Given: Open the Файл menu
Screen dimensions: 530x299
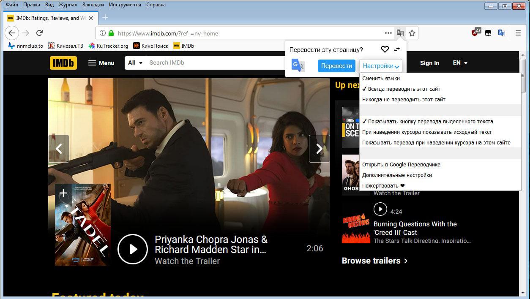Looking at the screenshot, I should click(12, 5).
